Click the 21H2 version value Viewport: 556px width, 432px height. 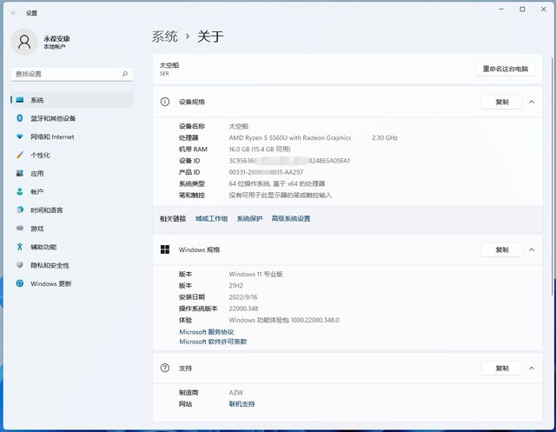235,285
